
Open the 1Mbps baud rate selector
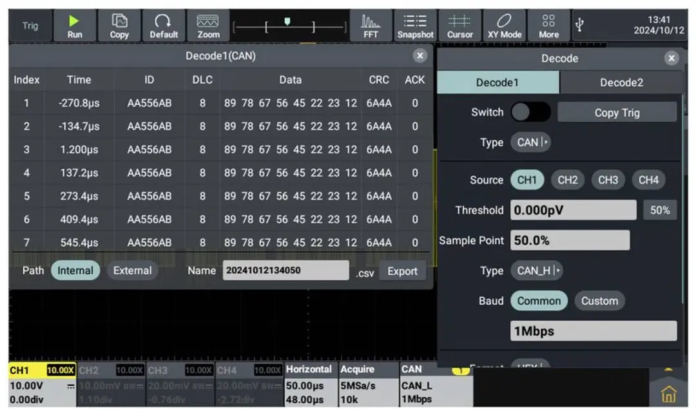[x=594, y=331]
